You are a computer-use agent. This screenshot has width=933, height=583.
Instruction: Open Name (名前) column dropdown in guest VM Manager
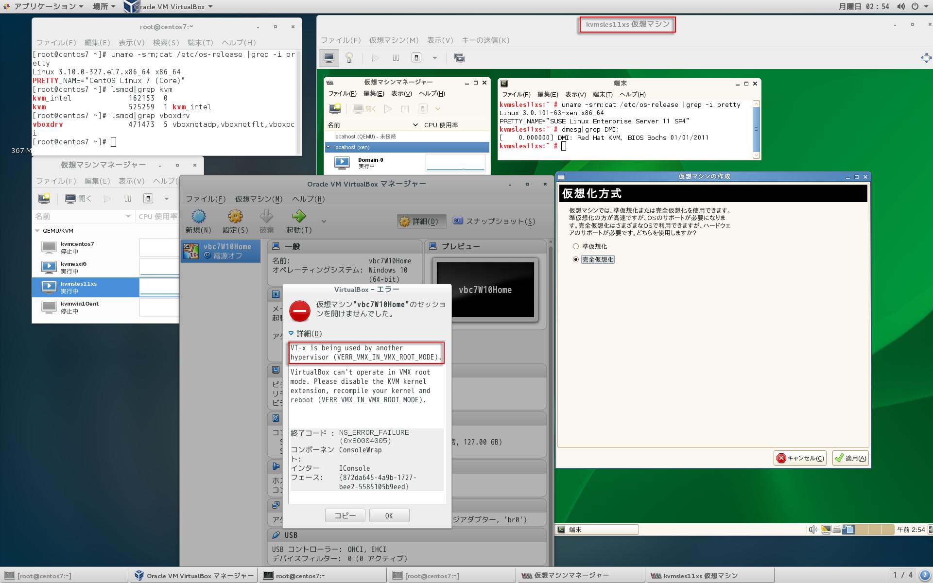[x=415, y=125]
